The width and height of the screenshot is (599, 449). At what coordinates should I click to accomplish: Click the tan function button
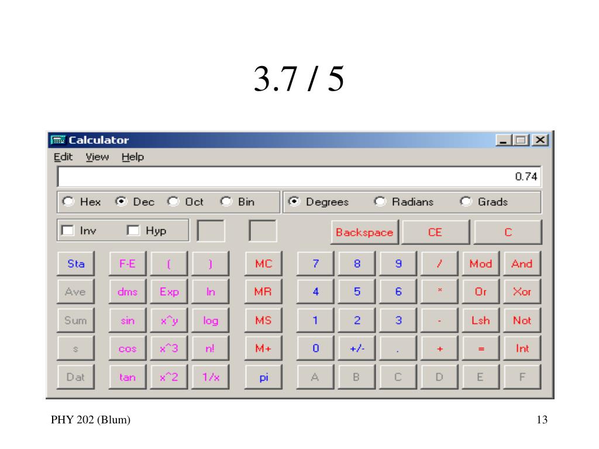coord(127,377)
